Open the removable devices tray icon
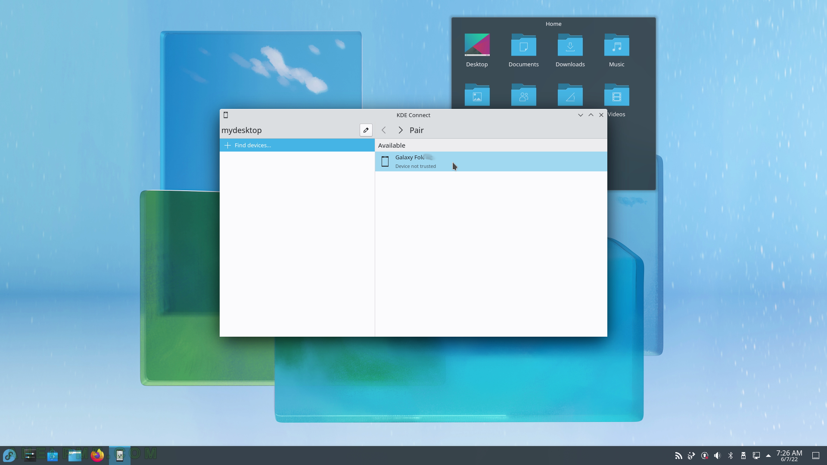 click(743, 456)
